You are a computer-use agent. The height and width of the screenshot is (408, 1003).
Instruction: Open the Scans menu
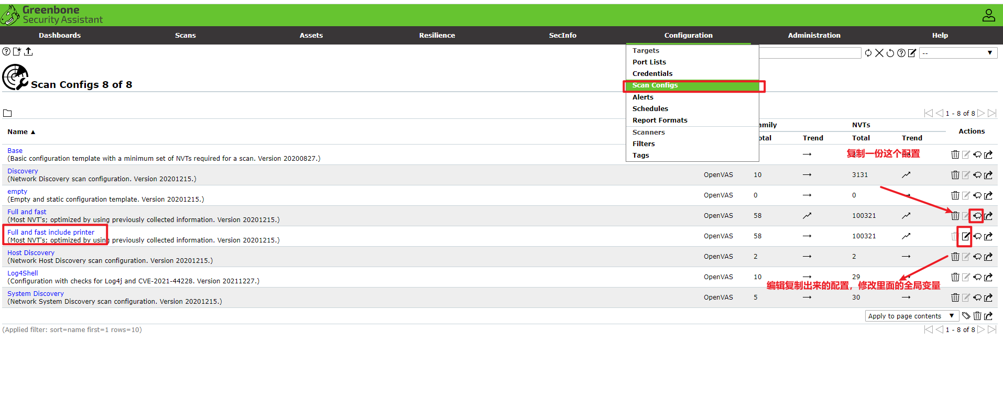click(186, 35)
